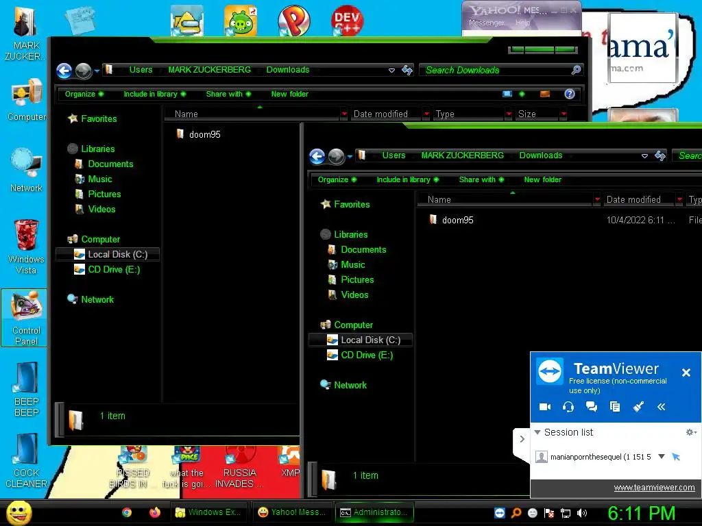The image size is (702, 526).
Task: Collapse TeamViewer panel with double-chevron icon
Action: point(662,407)
